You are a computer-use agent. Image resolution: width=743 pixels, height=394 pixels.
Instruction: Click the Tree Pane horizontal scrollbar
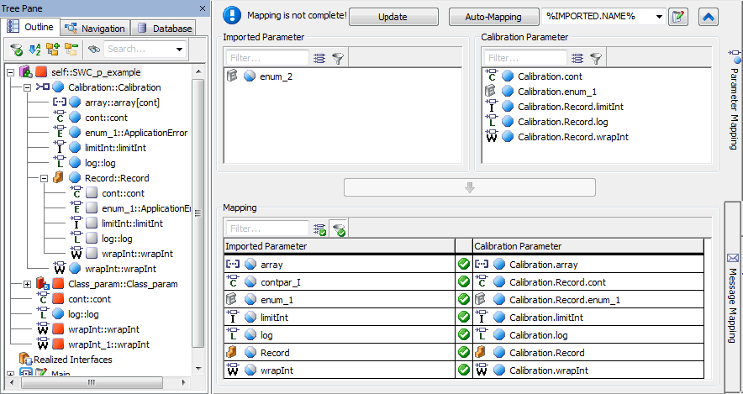point(92,382)
